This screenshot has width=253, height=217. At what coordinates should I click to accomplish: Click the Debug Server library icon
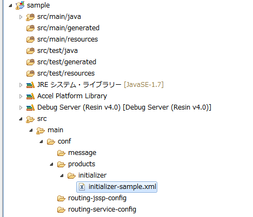click(30, 107)
